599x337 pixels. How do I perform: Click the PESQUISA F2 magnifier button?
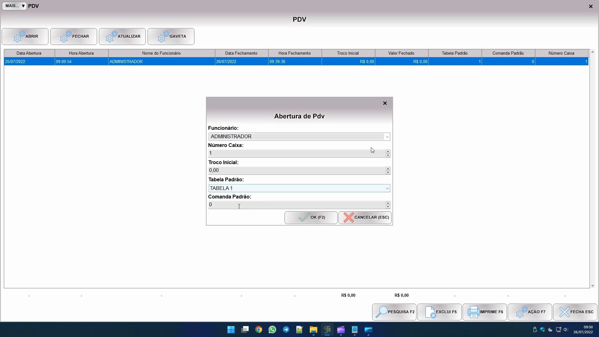click(394, 312)
